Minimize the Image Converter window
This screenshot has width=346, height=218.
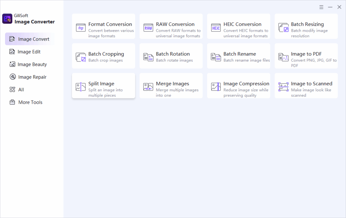click(330, 7)
